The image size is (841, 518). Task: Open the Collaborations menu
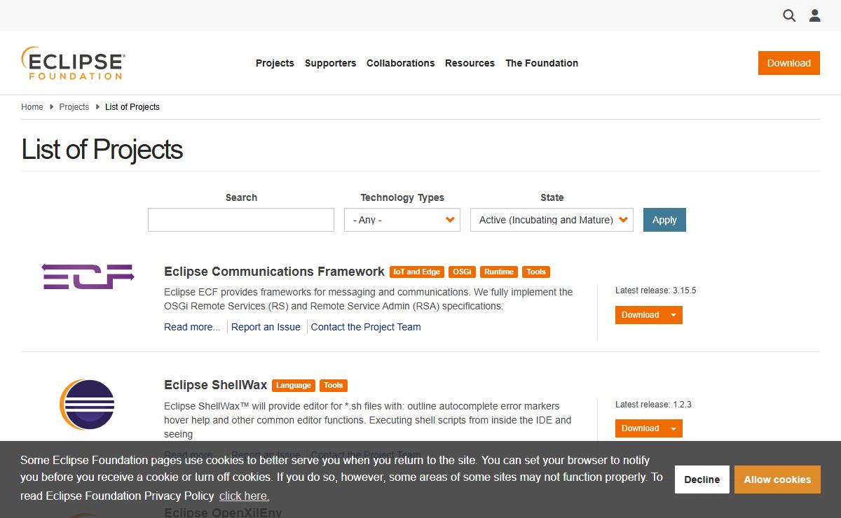coord(400,63)
